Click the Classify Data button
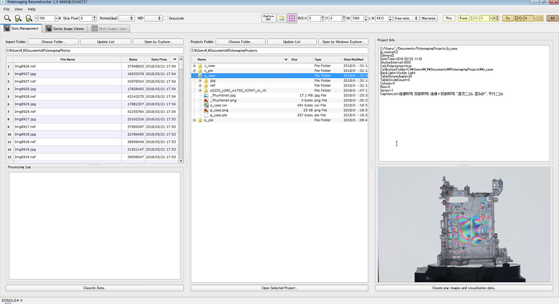The height and width of the screenshot is (304, 559). click(95, 288)
